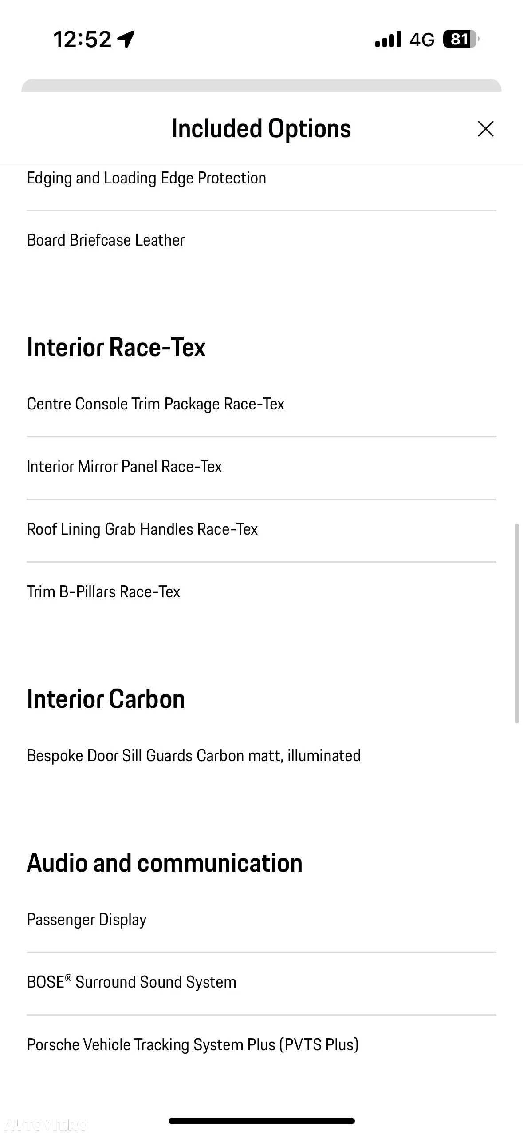Tap the 12:52 clock display

coord(83,39)
